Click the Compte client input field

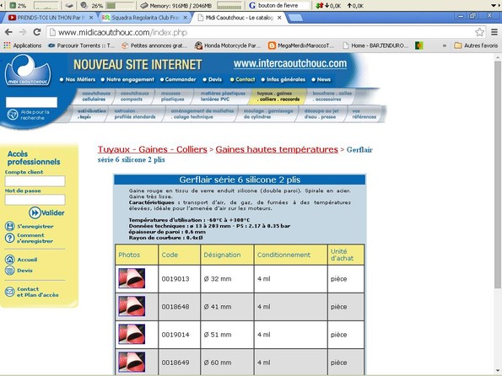point(35,180)
